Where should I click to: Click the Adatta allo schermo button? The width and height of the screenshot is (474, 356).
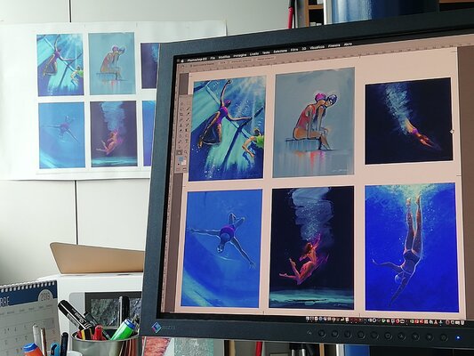(x=241, y=61)
